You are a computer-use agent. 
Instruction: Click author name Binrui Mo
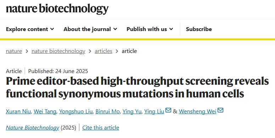coord(107,112)
